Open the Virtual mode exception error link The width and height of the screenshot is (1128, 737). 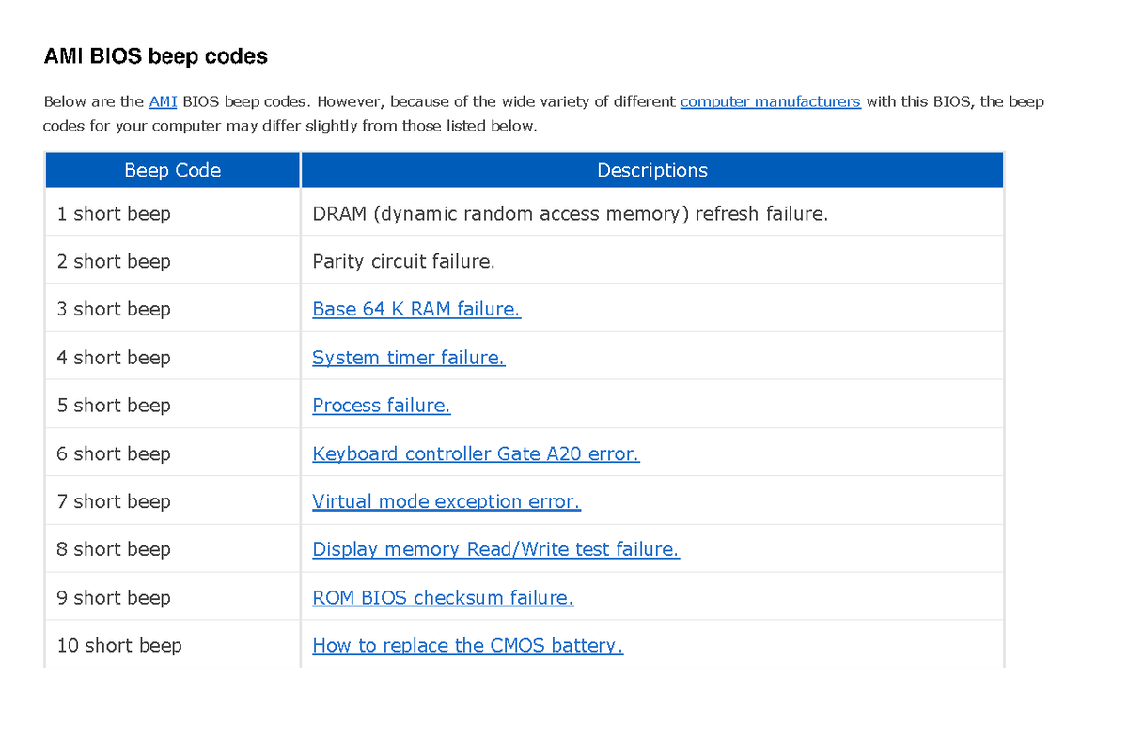[446, 501]
